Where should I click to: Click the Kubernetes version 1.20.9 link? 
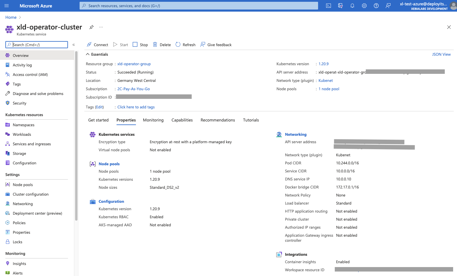pos(323,64)
